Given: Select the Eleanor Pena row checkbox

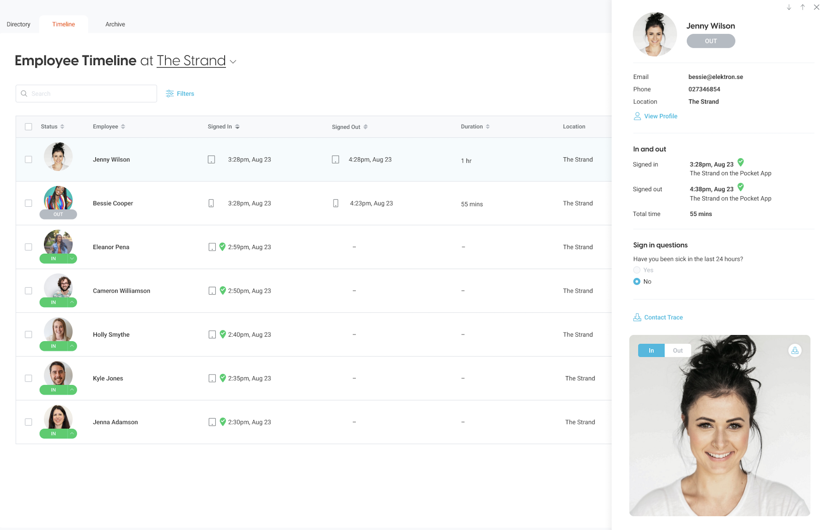Looking at the screenshot, I should [x=28, y=247].
